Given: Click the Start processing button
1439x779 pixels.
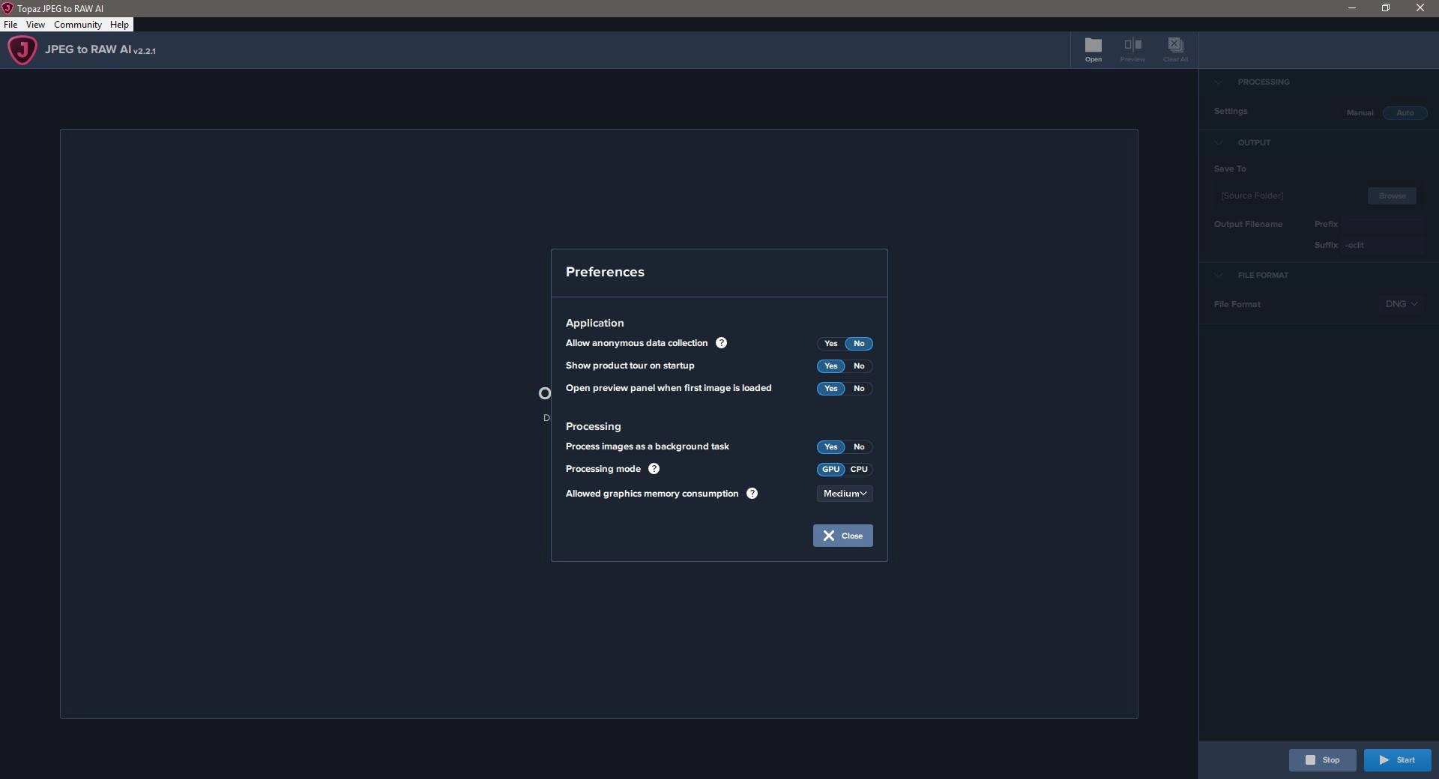Looking at the screenshot, I should tap(1398, 760).
